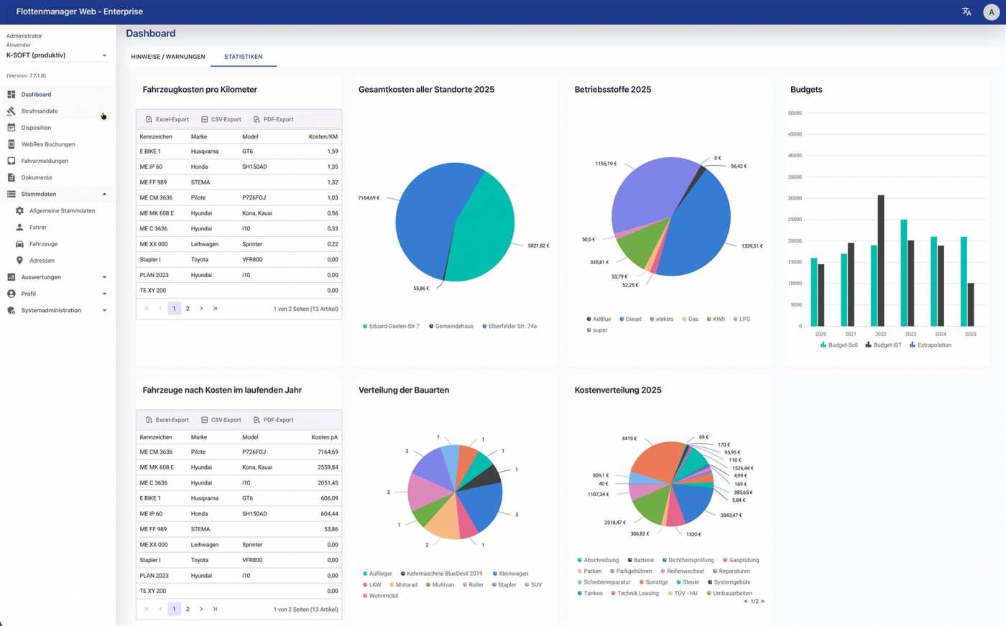
Task: Toggle Diesel legend in Betriebsstoffe chart
Action: [x=629, y=319]
